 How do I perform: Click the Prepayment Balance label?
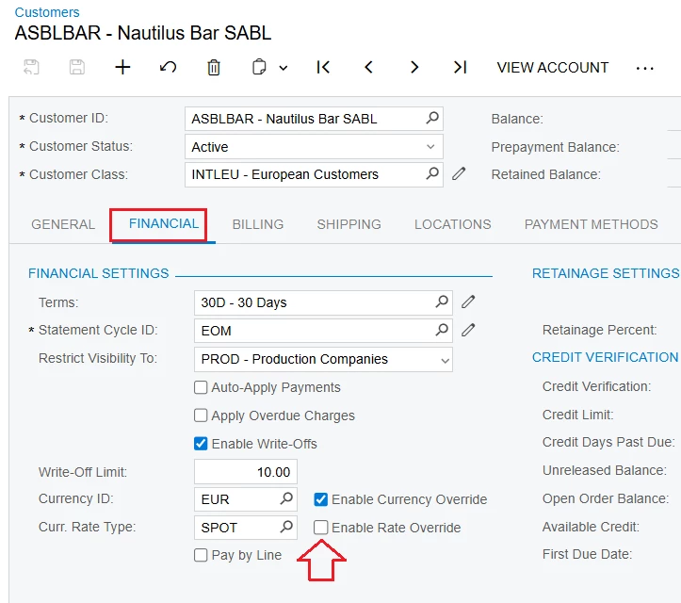pyautogui.click(x=555, y=147)
